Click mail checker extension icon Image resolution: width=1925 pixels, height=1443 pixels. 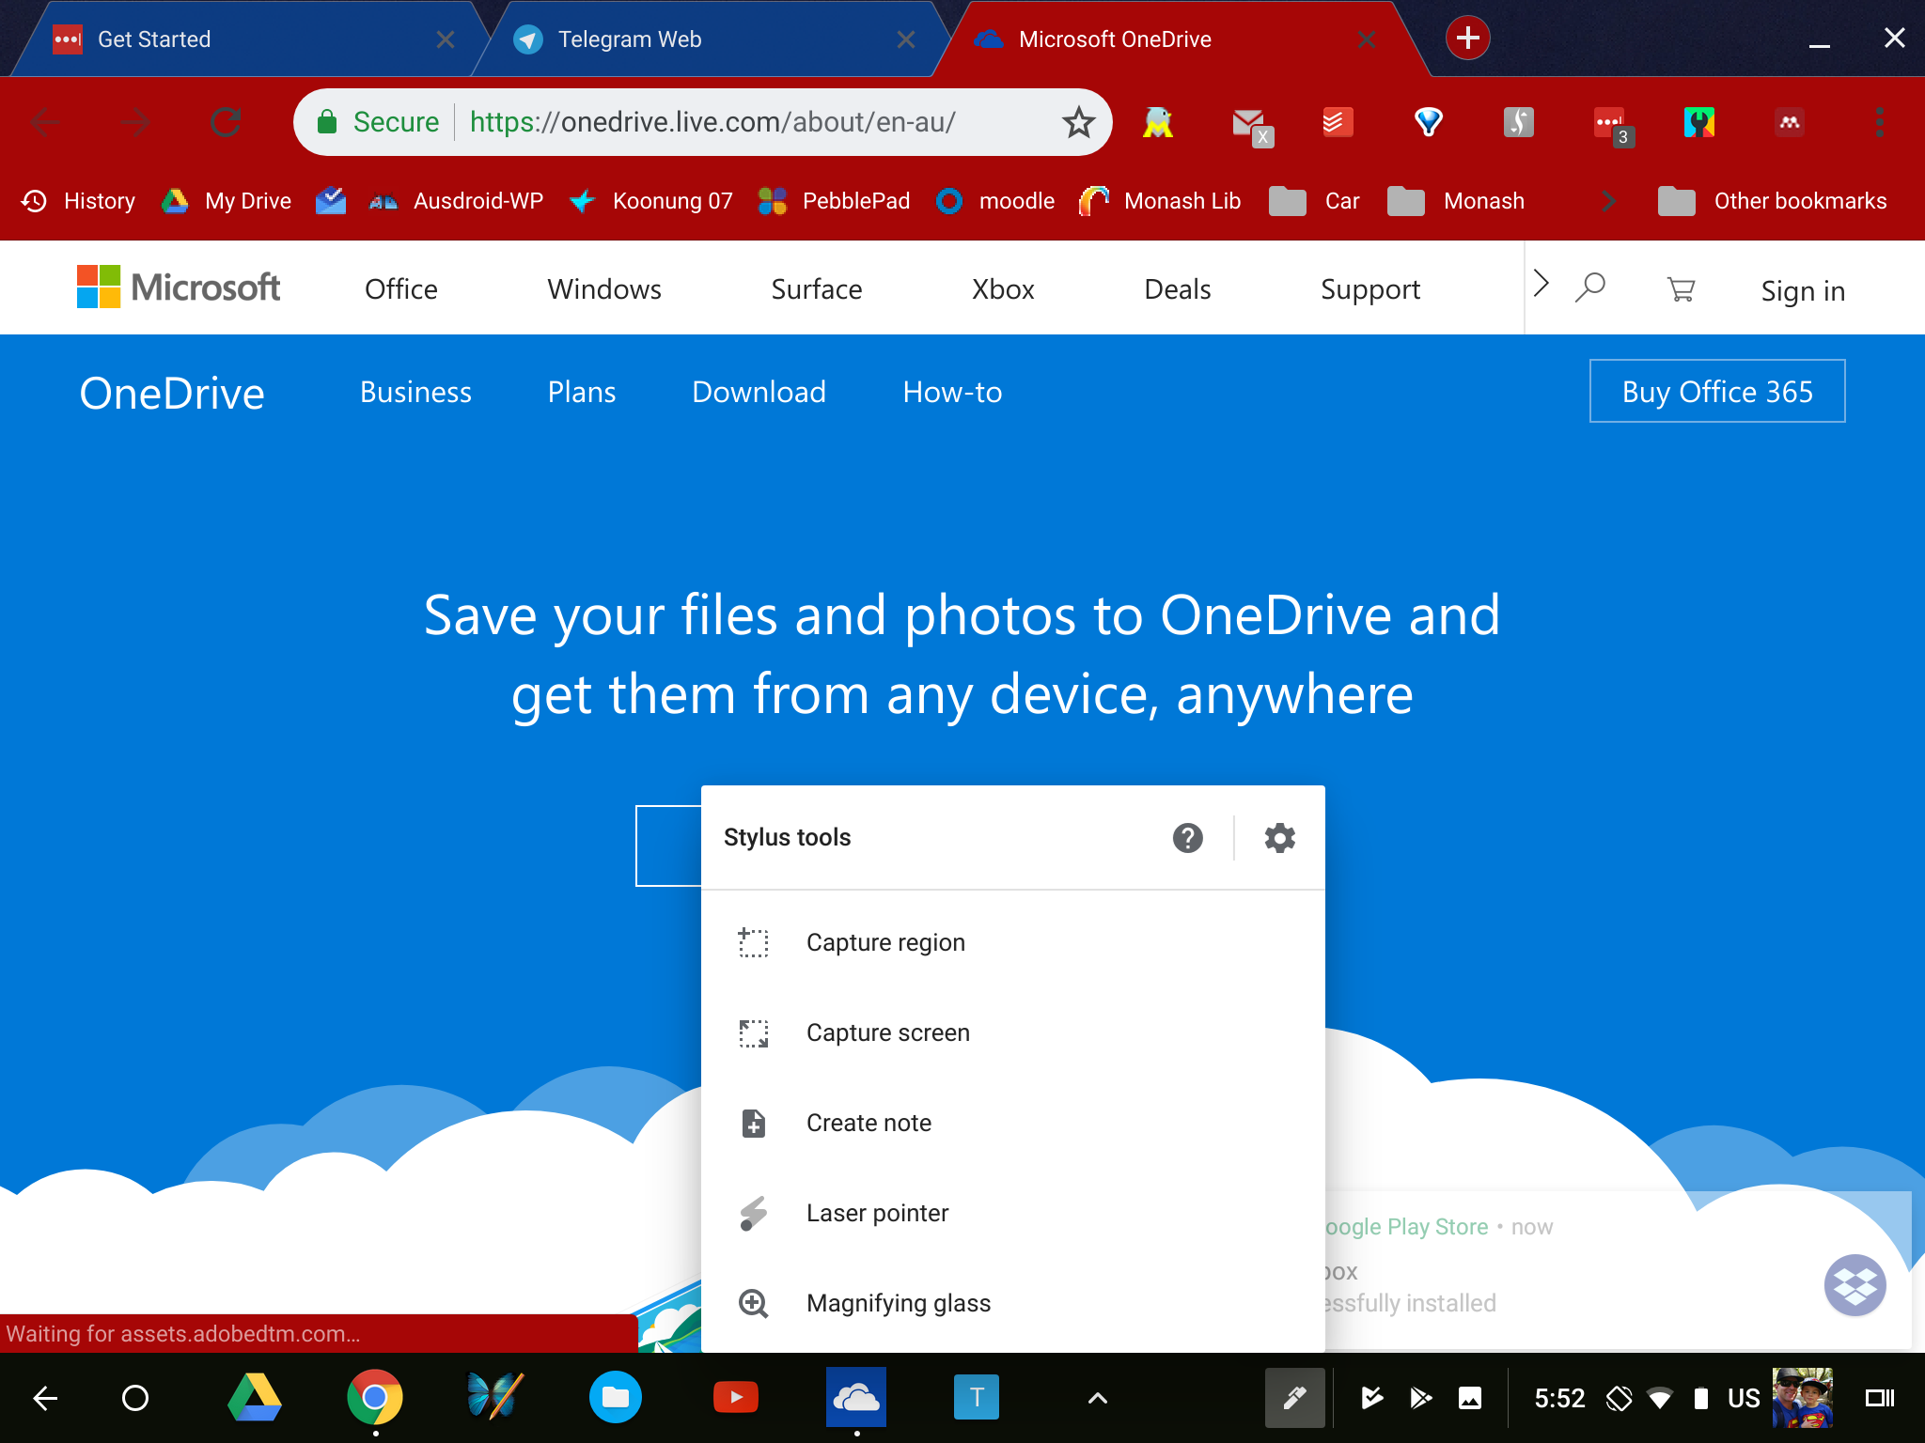click(x=1251, y=125)
